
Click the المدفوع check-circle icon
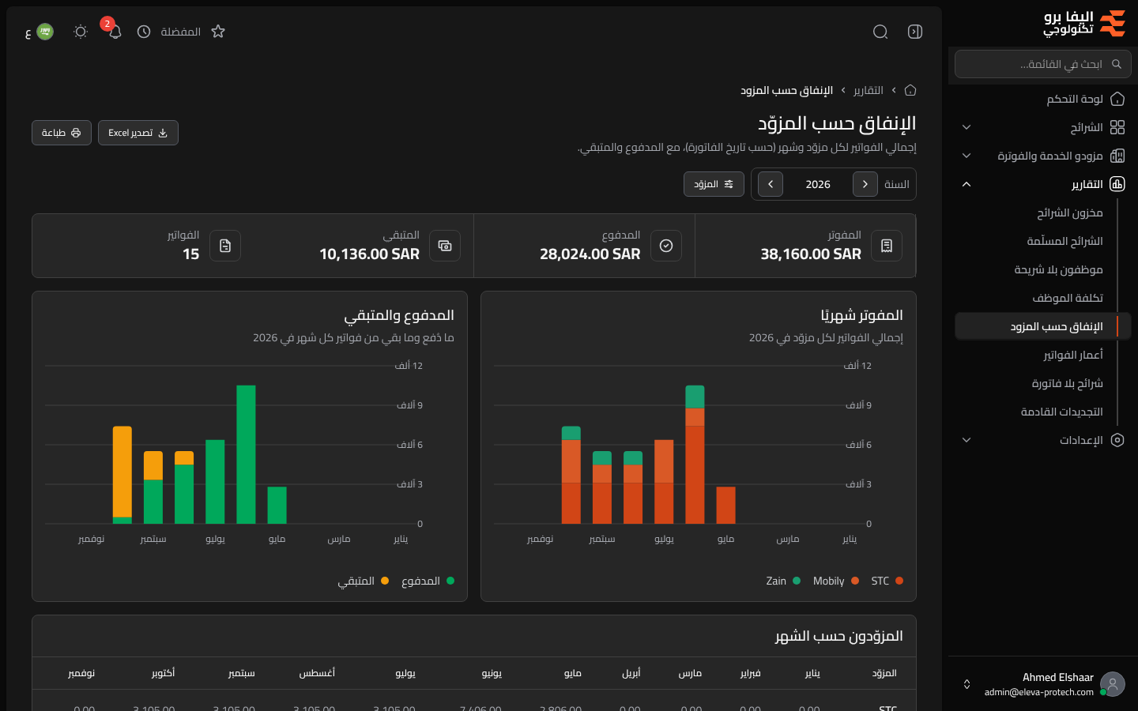tap(666, 246)
